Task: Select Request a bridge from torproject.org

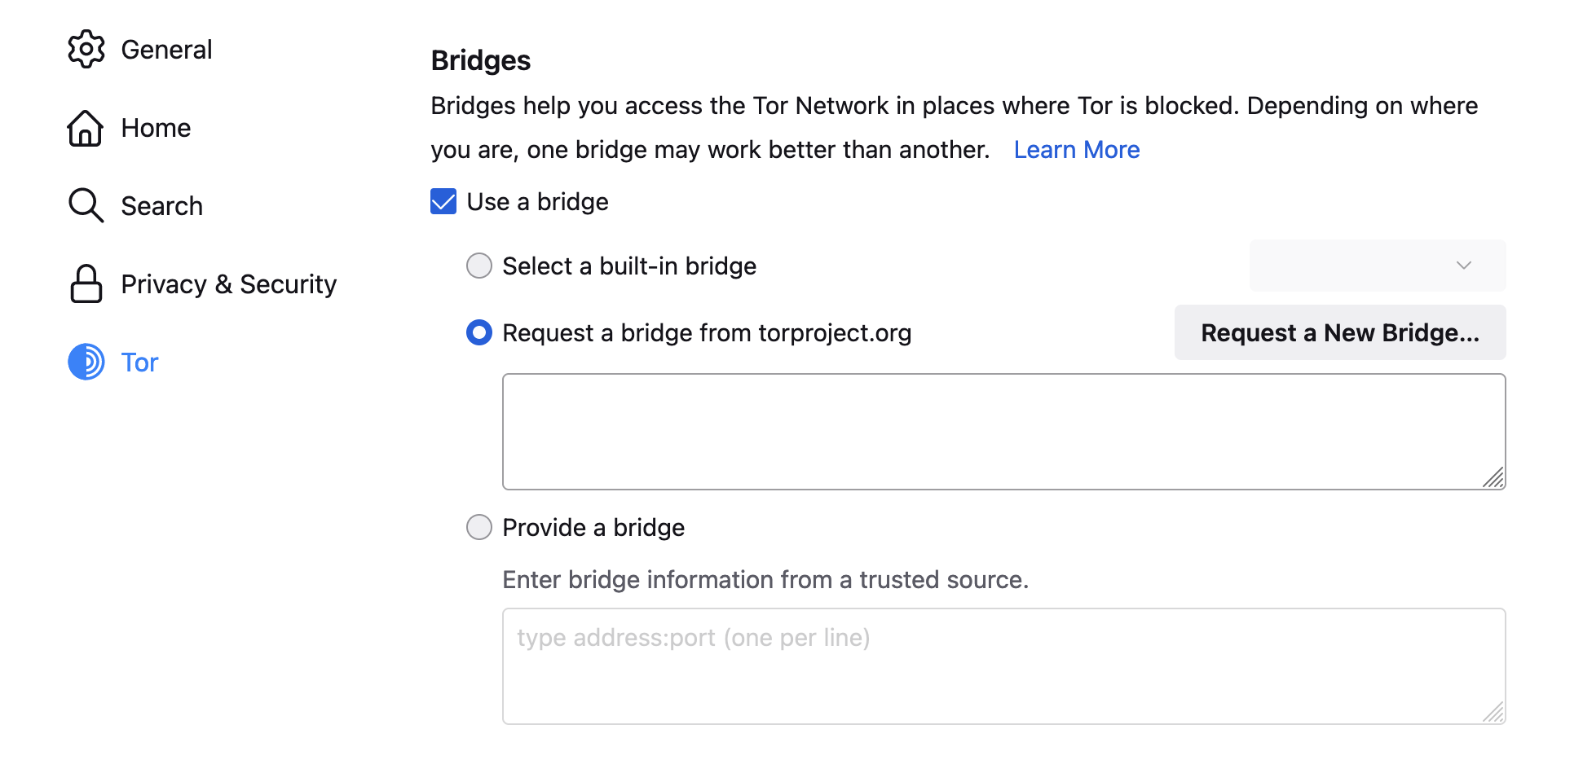Action: point(479,333)
